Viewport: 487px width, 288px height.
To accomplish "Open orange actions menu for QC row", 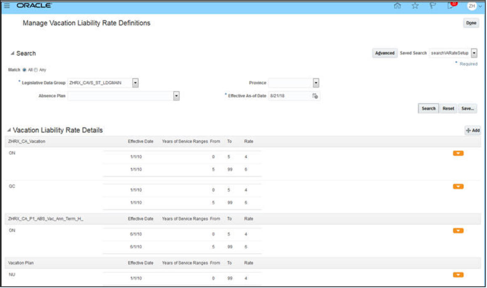I will click(458, 187).
